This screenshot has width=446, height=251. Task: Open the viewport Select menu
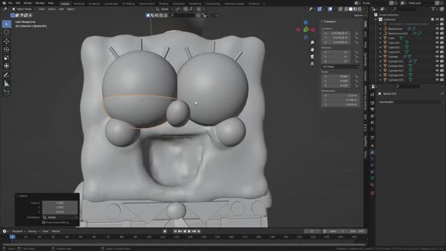pos(52,9)
